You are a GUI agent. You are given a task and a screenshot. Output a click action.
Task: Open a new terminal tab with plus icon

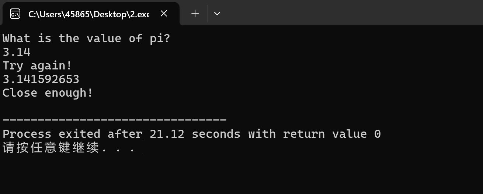coord(195,14)
